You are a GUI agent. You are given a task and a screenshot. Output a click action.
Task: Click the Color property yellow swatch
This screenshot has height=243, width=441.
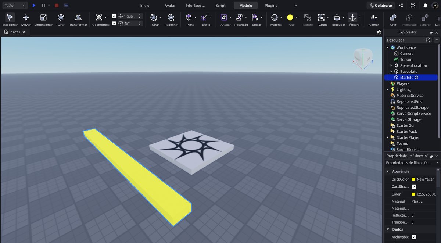pyautogui.click(x=413, y=194)
